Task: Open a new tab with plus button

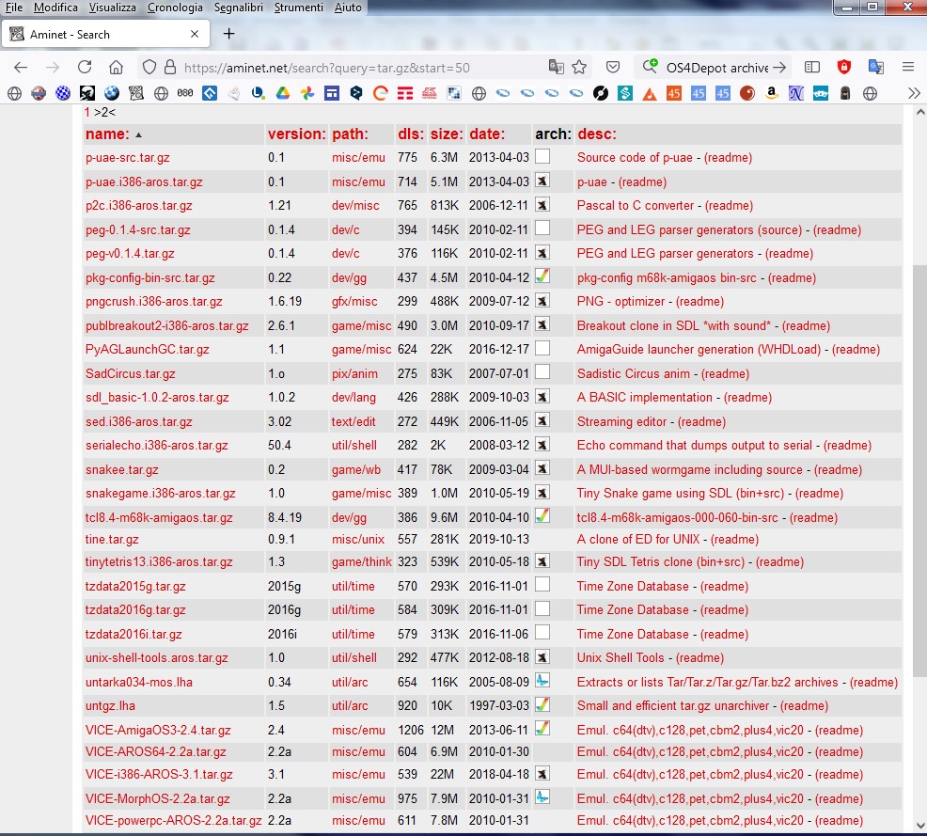Action: pyautogui.click(x=228, y=34)
